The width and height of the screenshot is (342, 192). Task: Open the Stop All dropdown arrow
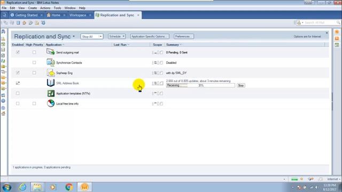click(x=100, y=37)
